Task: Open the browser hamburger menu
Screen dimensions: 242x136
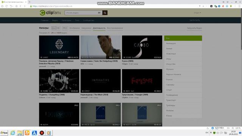Action: point(239,6)
